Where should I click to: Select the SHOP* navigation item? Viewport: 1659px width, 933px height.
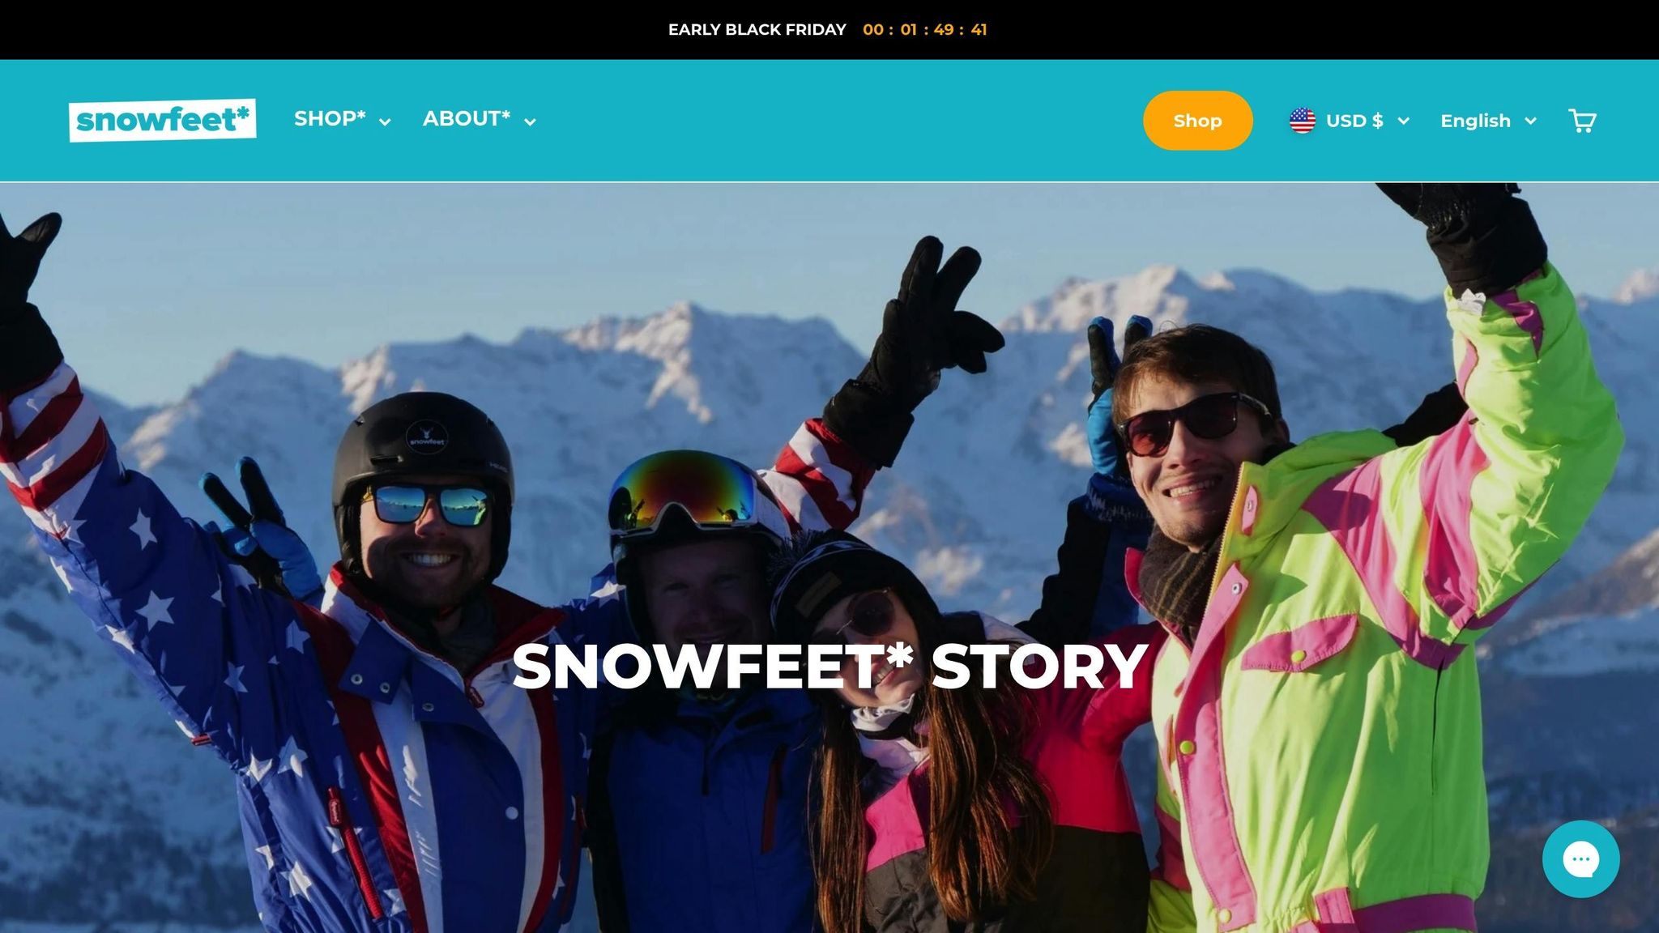(330, 119)
